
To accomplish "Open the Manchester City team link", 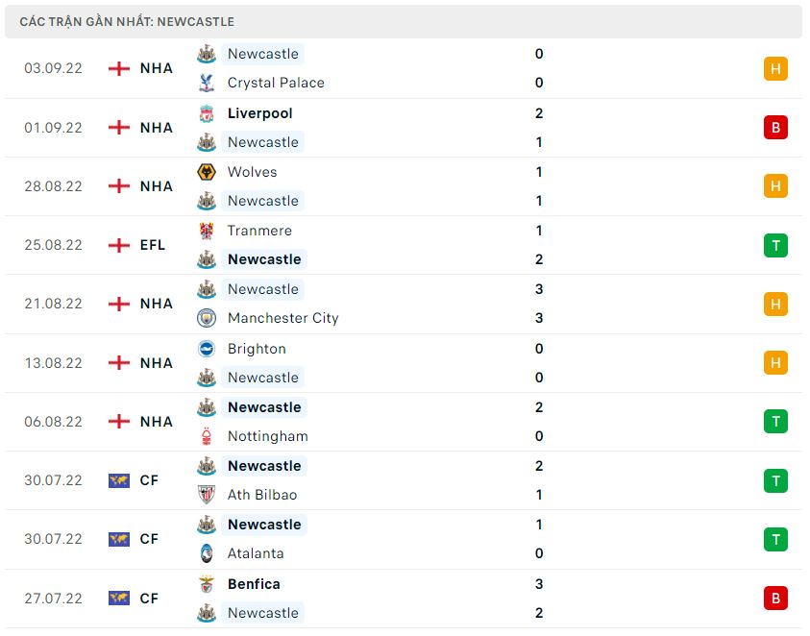I will pyautogui.click(x=282, y=318).
